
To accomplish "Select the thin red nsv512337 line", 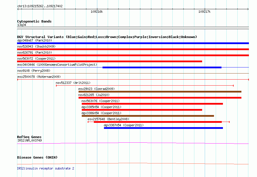I will point(145,86).
